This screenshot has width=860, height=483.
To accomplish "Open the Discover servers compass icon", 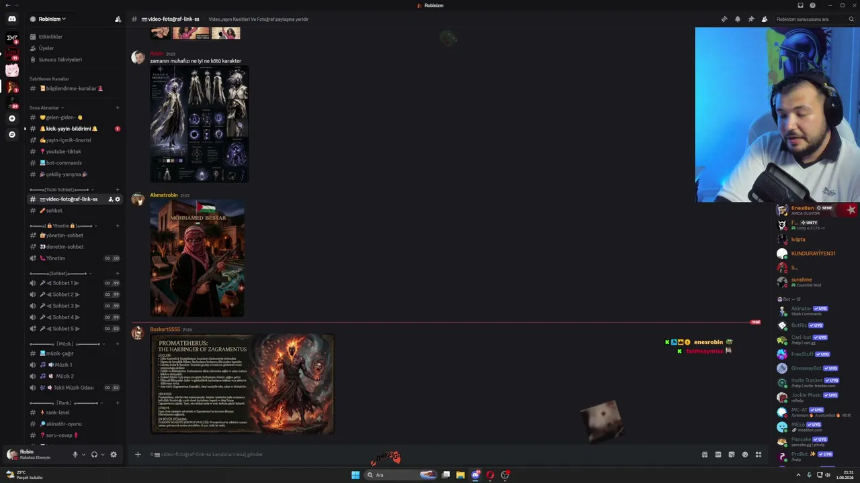I will 11,134.
